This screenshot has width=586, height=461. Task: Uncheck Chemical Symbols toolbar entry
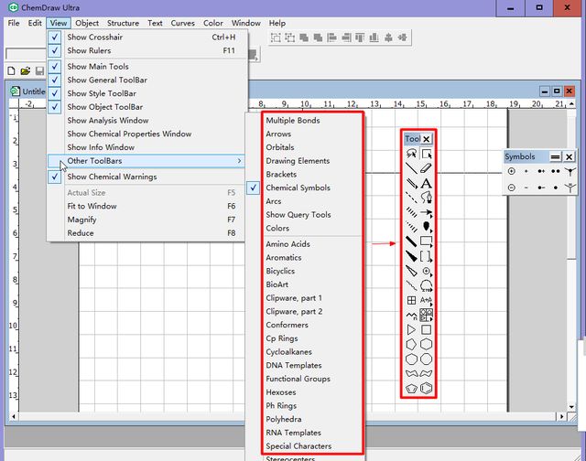(x=298, y=188)
